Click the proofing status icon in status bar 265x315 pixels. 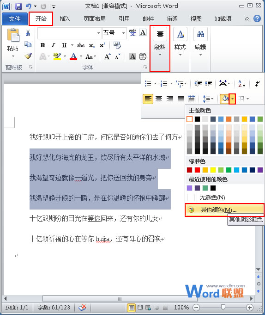(82, 307)
